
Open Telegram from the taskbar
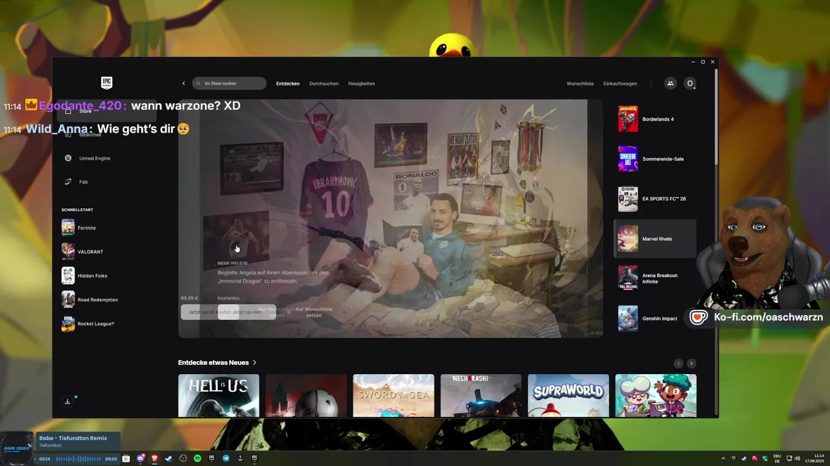point(226,458)
